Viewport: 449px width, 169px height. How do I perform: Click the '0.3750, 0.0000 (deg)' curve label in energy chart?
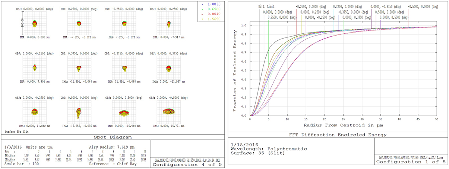point(347,6)
